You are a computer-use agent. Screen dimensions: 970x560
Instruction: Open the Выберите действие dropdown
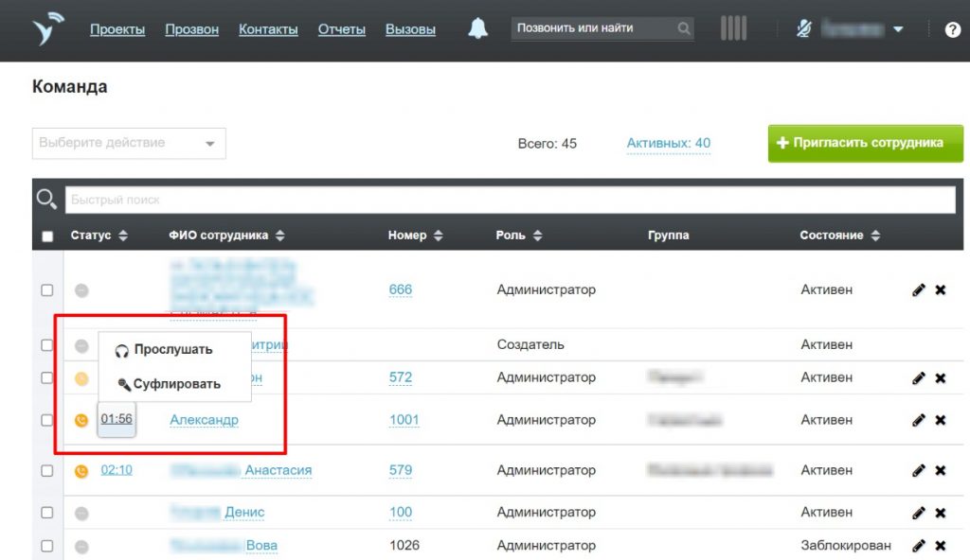(x=129, y=143)
